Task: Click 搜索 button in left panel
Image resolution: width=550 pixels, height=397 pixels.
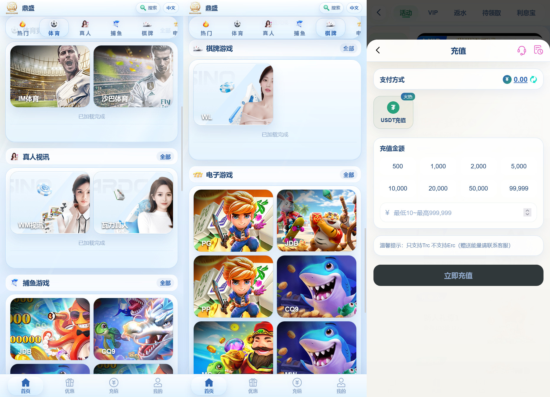Action: point(148,8)
